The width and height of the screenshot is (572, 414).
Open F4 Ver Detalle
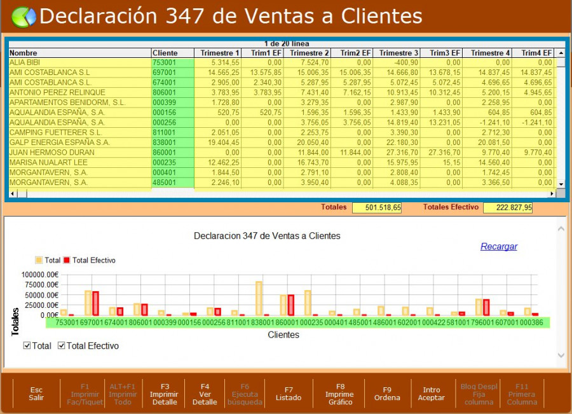pos(205,394)
